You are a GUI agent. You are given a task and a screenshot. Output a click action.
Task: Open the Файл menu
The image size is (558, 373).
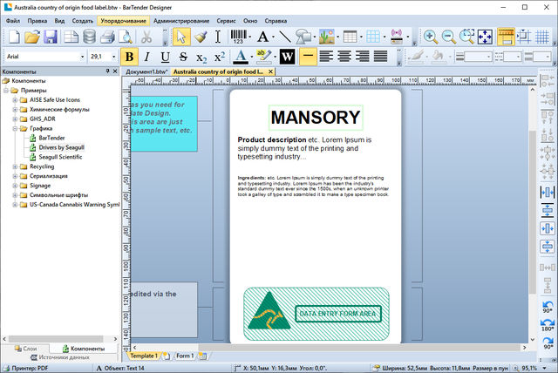pos(13,21)
